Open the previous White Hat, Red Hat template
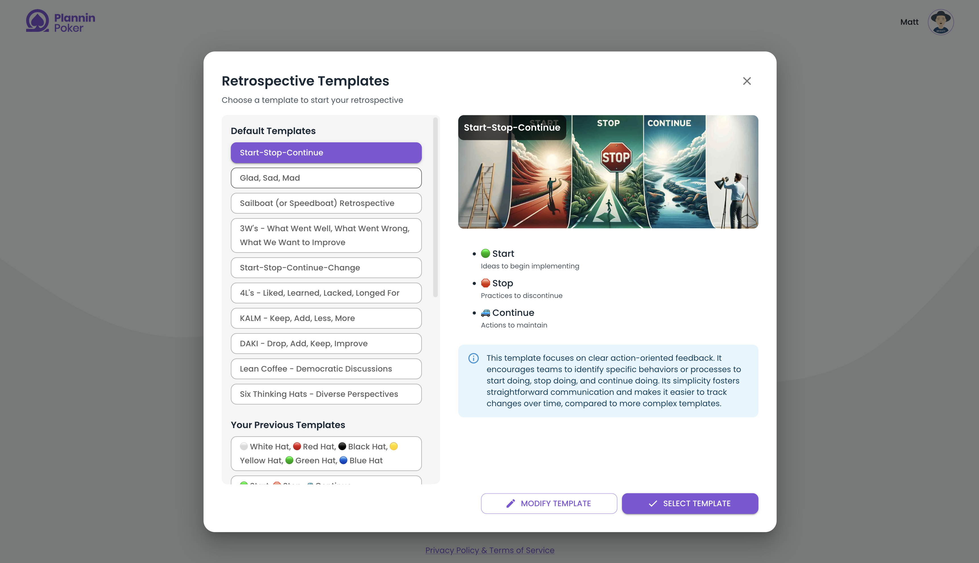The image size is (979, 563). click(326, 454)
